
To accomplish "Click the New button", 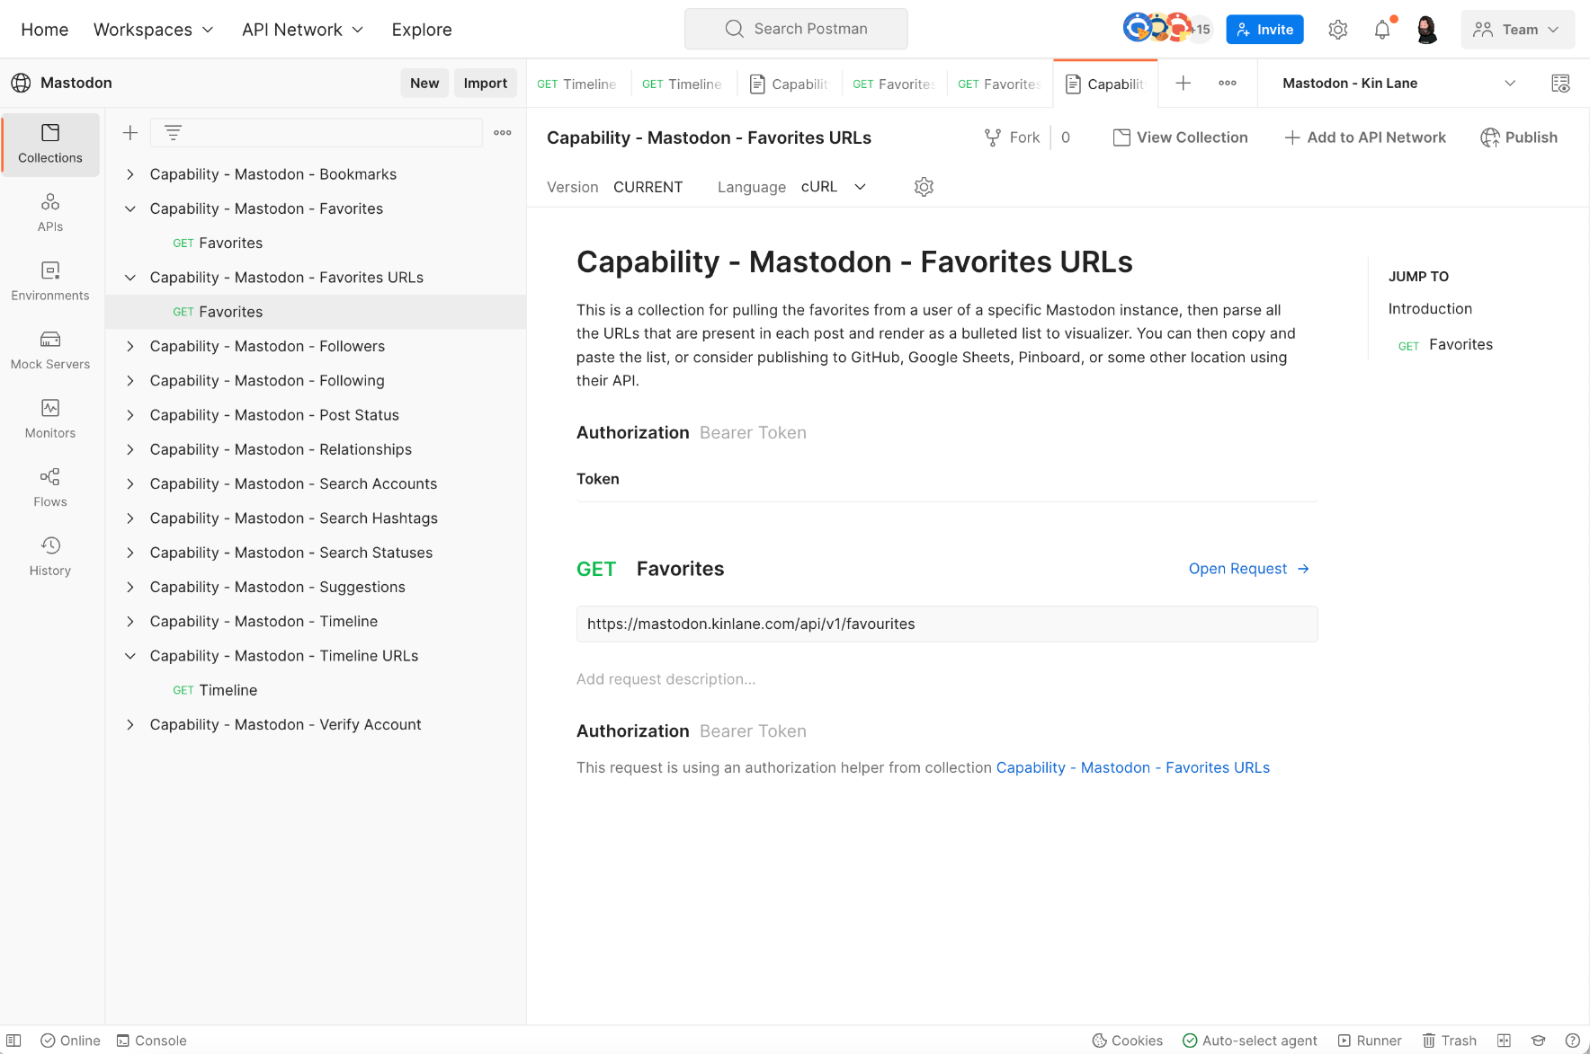I will coord(424,83).
